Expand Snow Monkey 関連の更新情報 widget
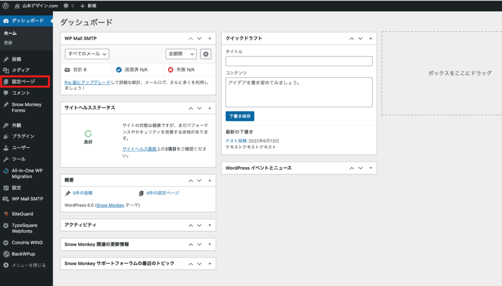Screen dimensions: 502x286 (210, 244)
